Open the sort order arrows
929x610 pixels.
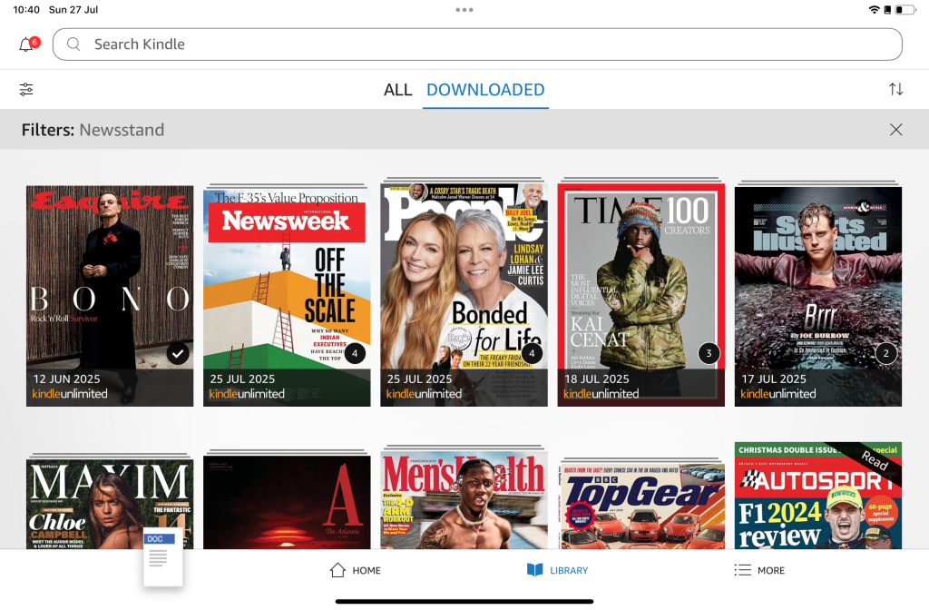coord(895,90)
